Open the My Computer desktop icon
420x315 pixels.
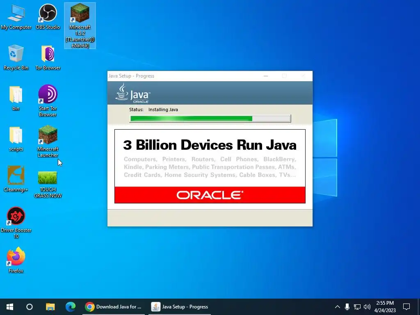pyautogui.click(x=16, y=17)
